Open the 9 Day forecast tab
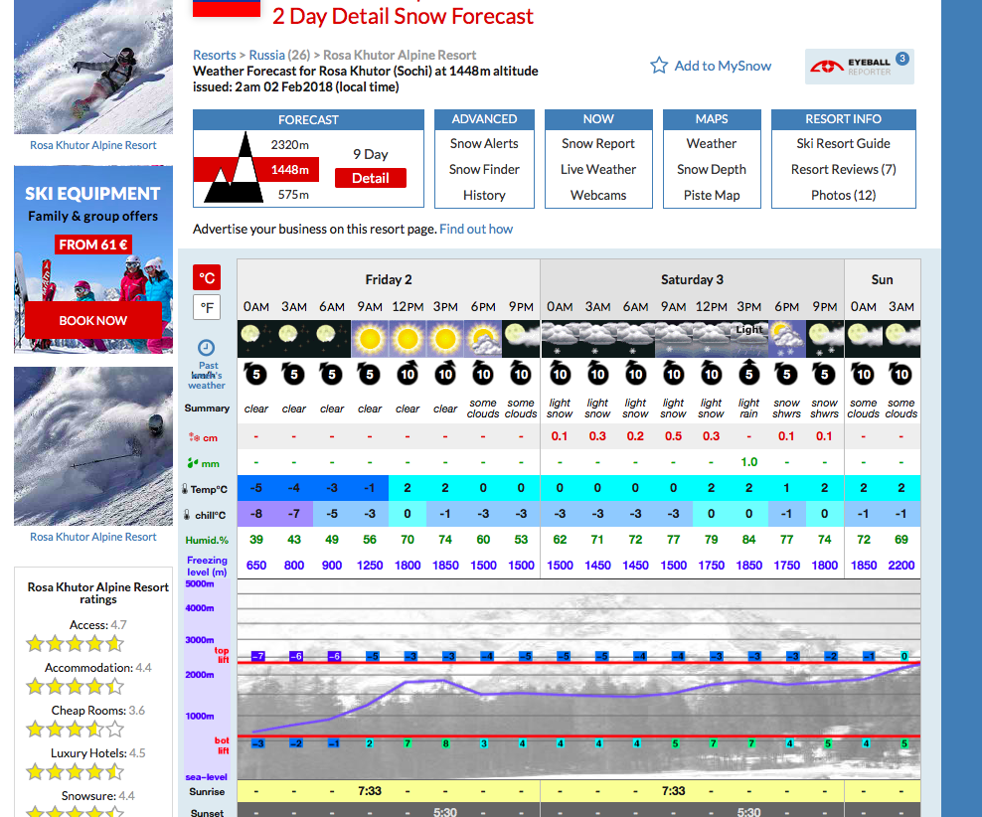 pos(370,154)
